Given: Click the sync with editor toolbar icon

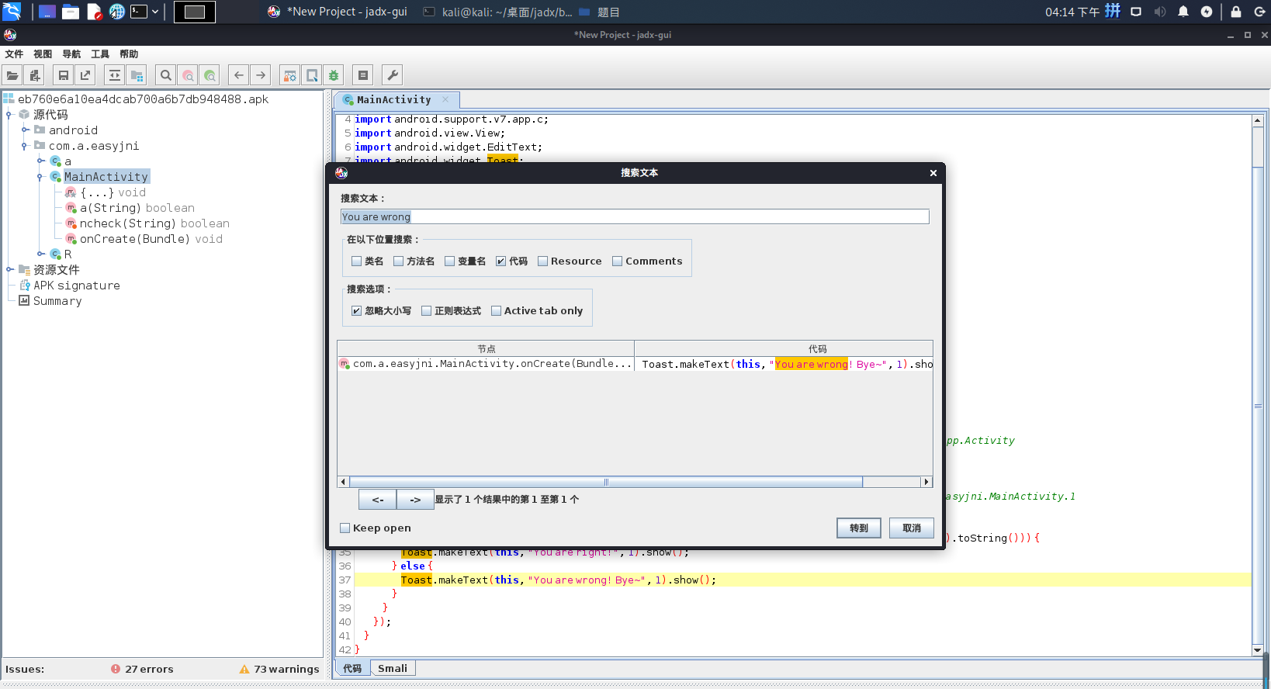Looking at the screenshot, I should [x=115, y=75].
